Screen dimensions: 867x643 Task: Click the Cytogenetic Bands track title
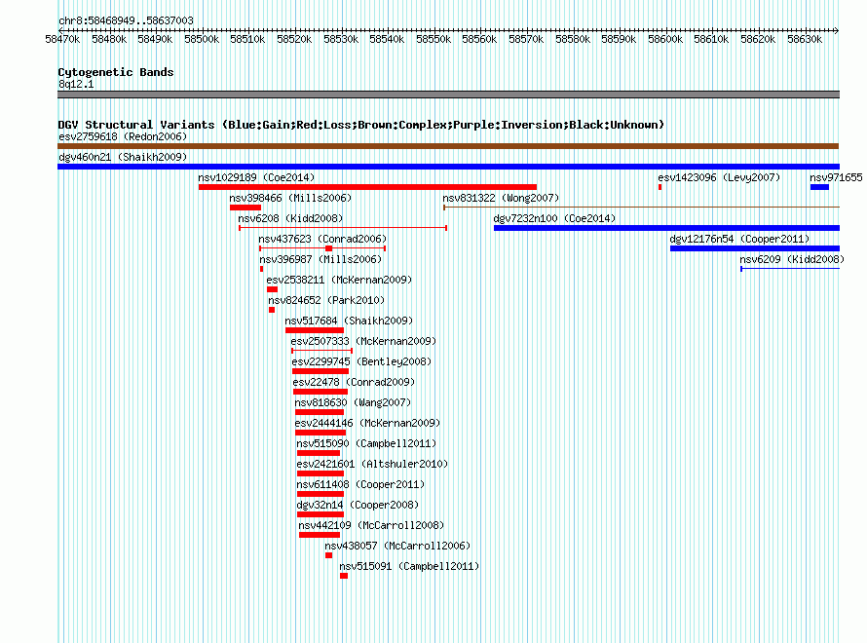pyautogui.click(x=116, y=72)
